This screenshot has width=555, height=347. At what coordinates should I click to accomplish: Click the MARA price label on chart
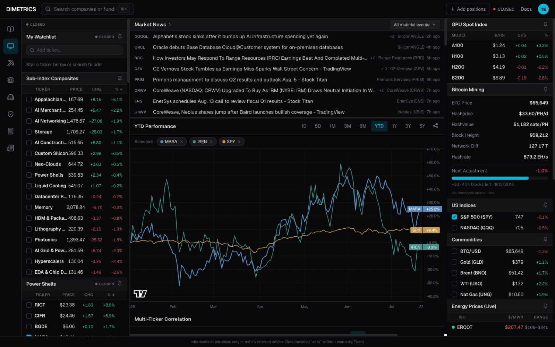pos(424,209)
